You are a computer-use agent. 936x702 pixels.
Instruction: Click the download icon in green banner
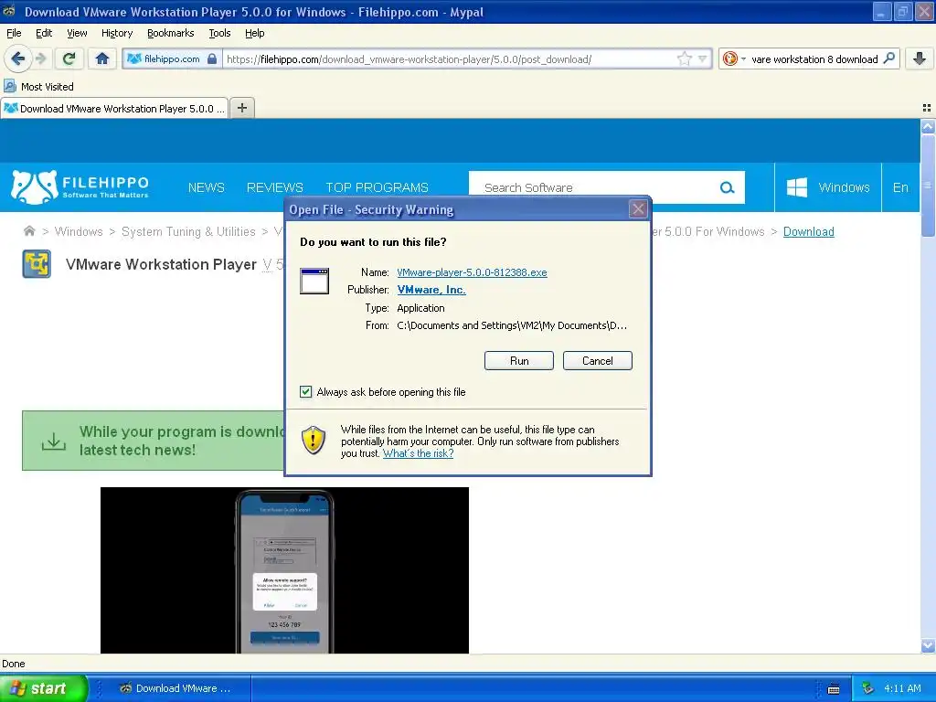(54, 441)
